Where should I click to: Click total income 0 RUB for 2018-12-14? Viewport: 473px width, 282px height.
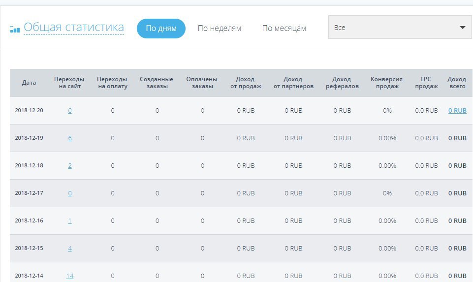click(457, 276)
